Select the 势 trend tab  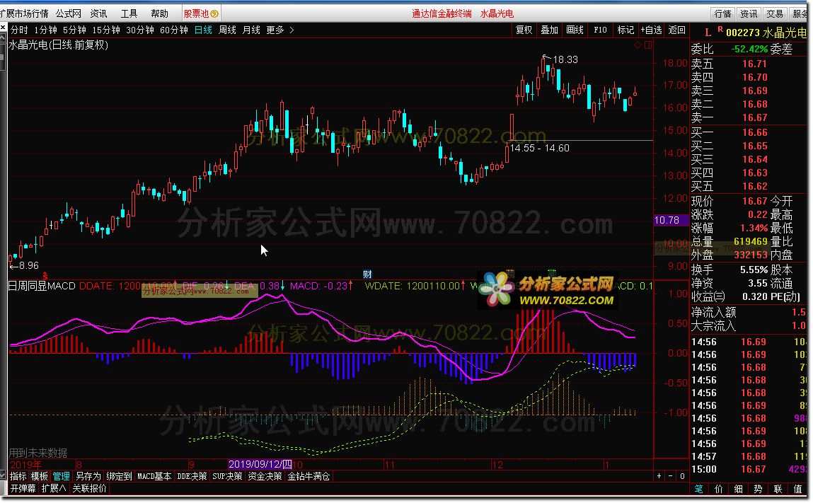click(x=758, y=489)
